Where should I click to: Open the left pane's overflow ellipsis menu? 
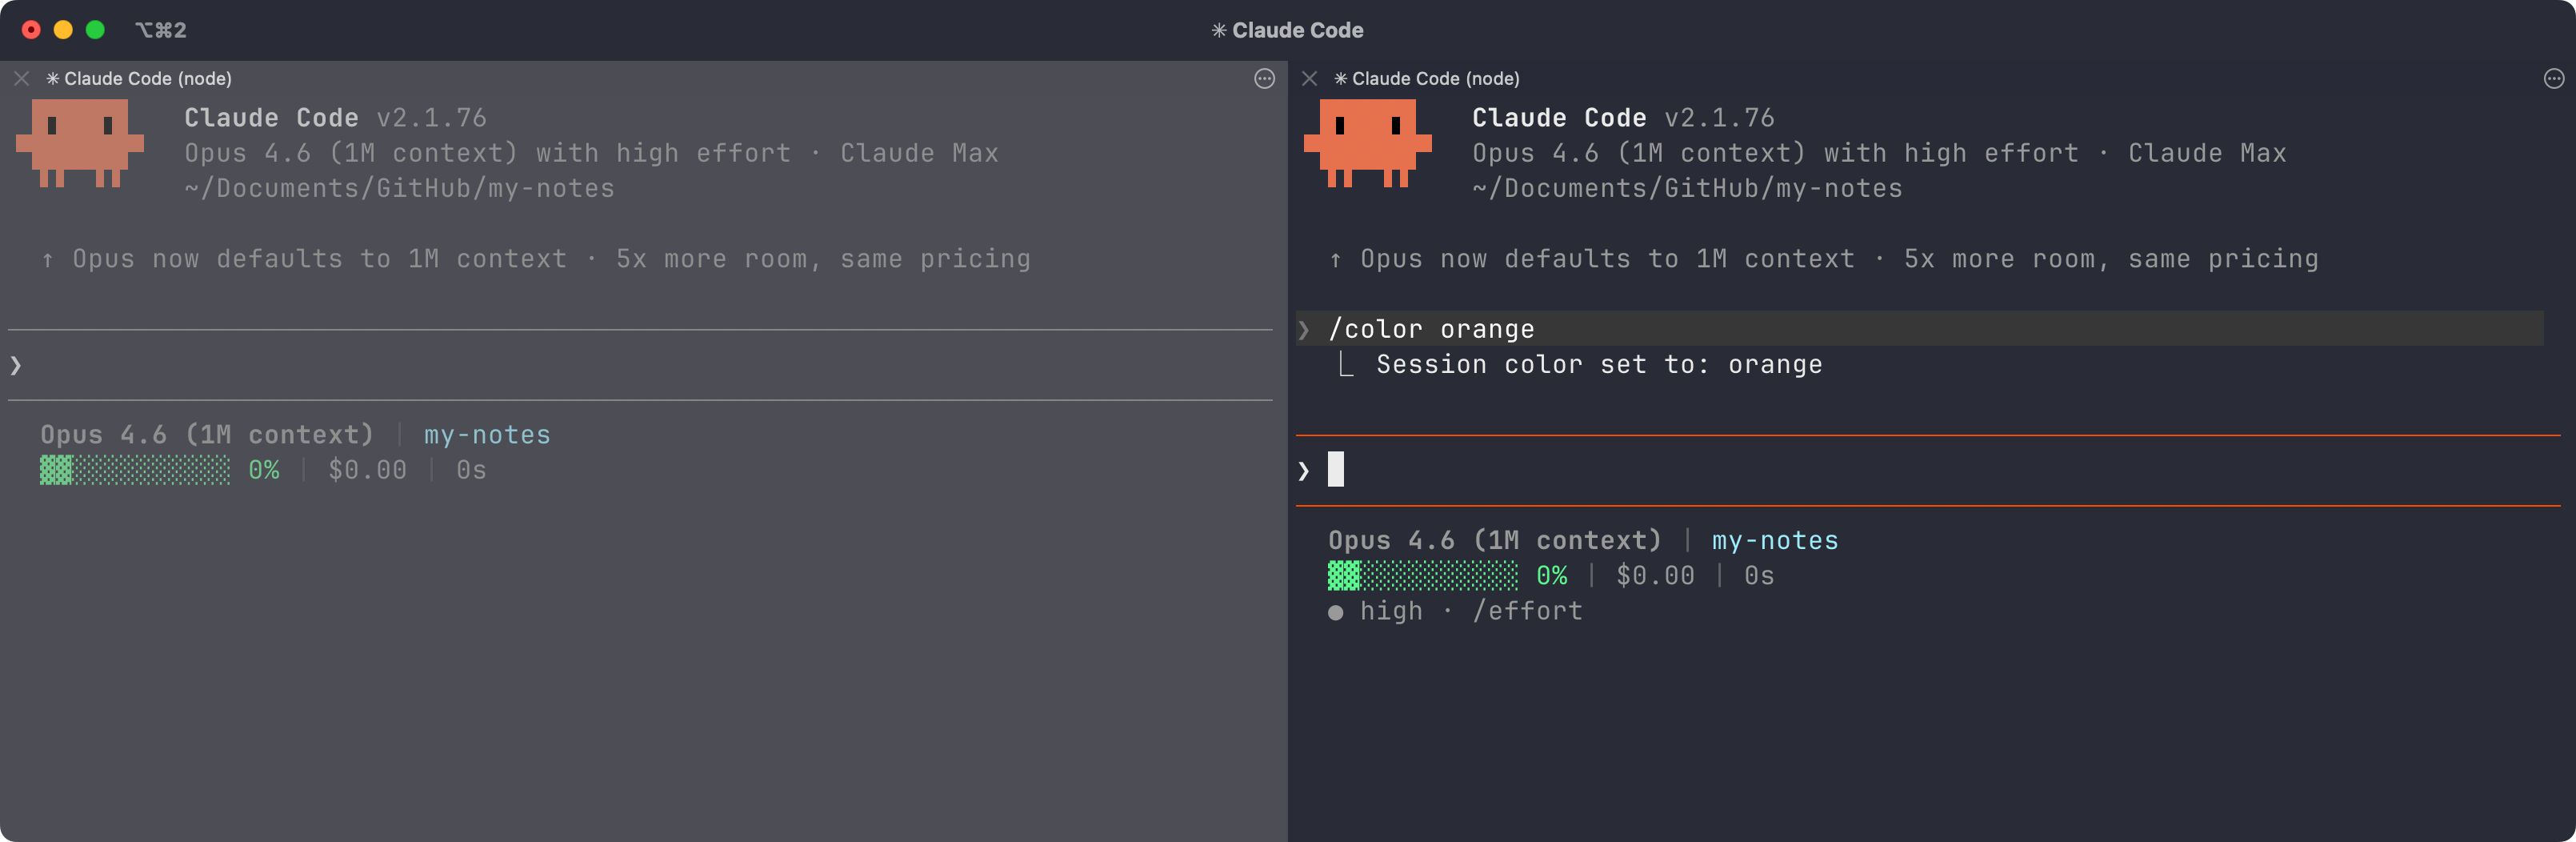pyautogui.click(x=1263, y=78)
